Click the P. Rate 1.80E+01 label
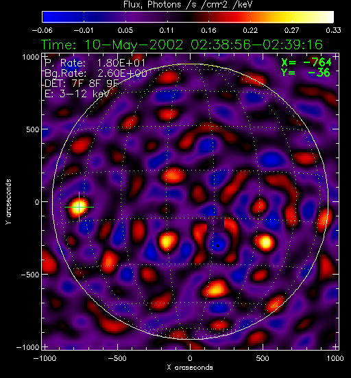351x378 pixels. 95,63
